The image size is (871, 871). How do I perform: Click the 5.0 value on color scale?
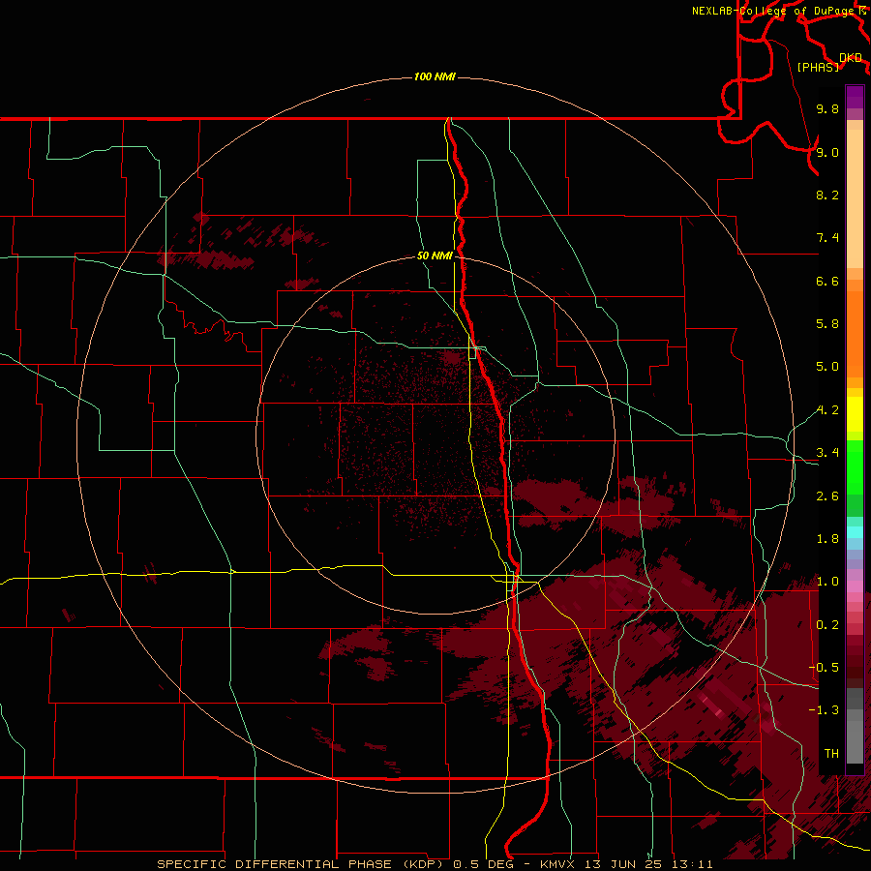(827, 367)
